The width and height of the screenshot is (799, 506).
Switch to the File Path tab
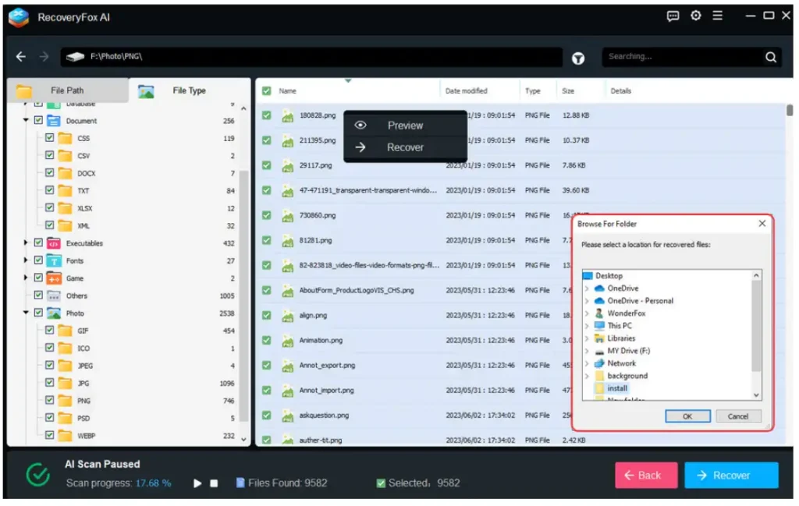tap(68, 90)
